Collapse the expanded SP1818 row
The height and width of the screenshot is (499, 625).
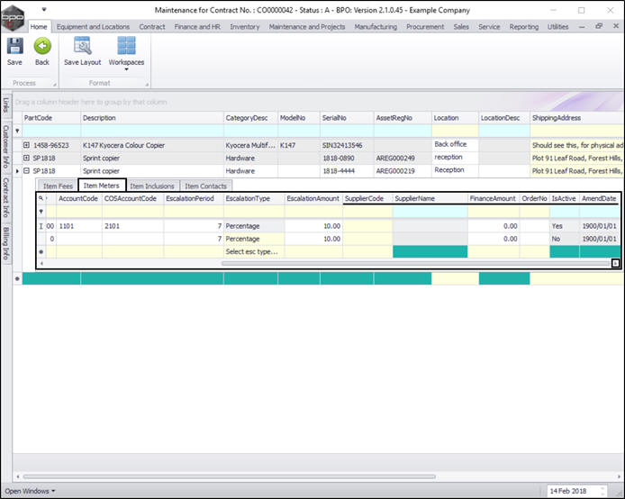pos(27,170)
